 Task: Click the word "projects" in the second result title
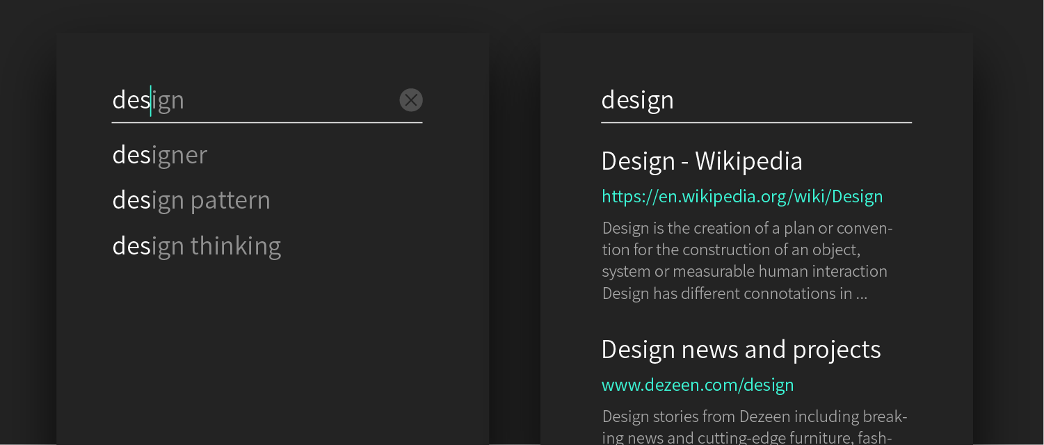coord(837,349)
